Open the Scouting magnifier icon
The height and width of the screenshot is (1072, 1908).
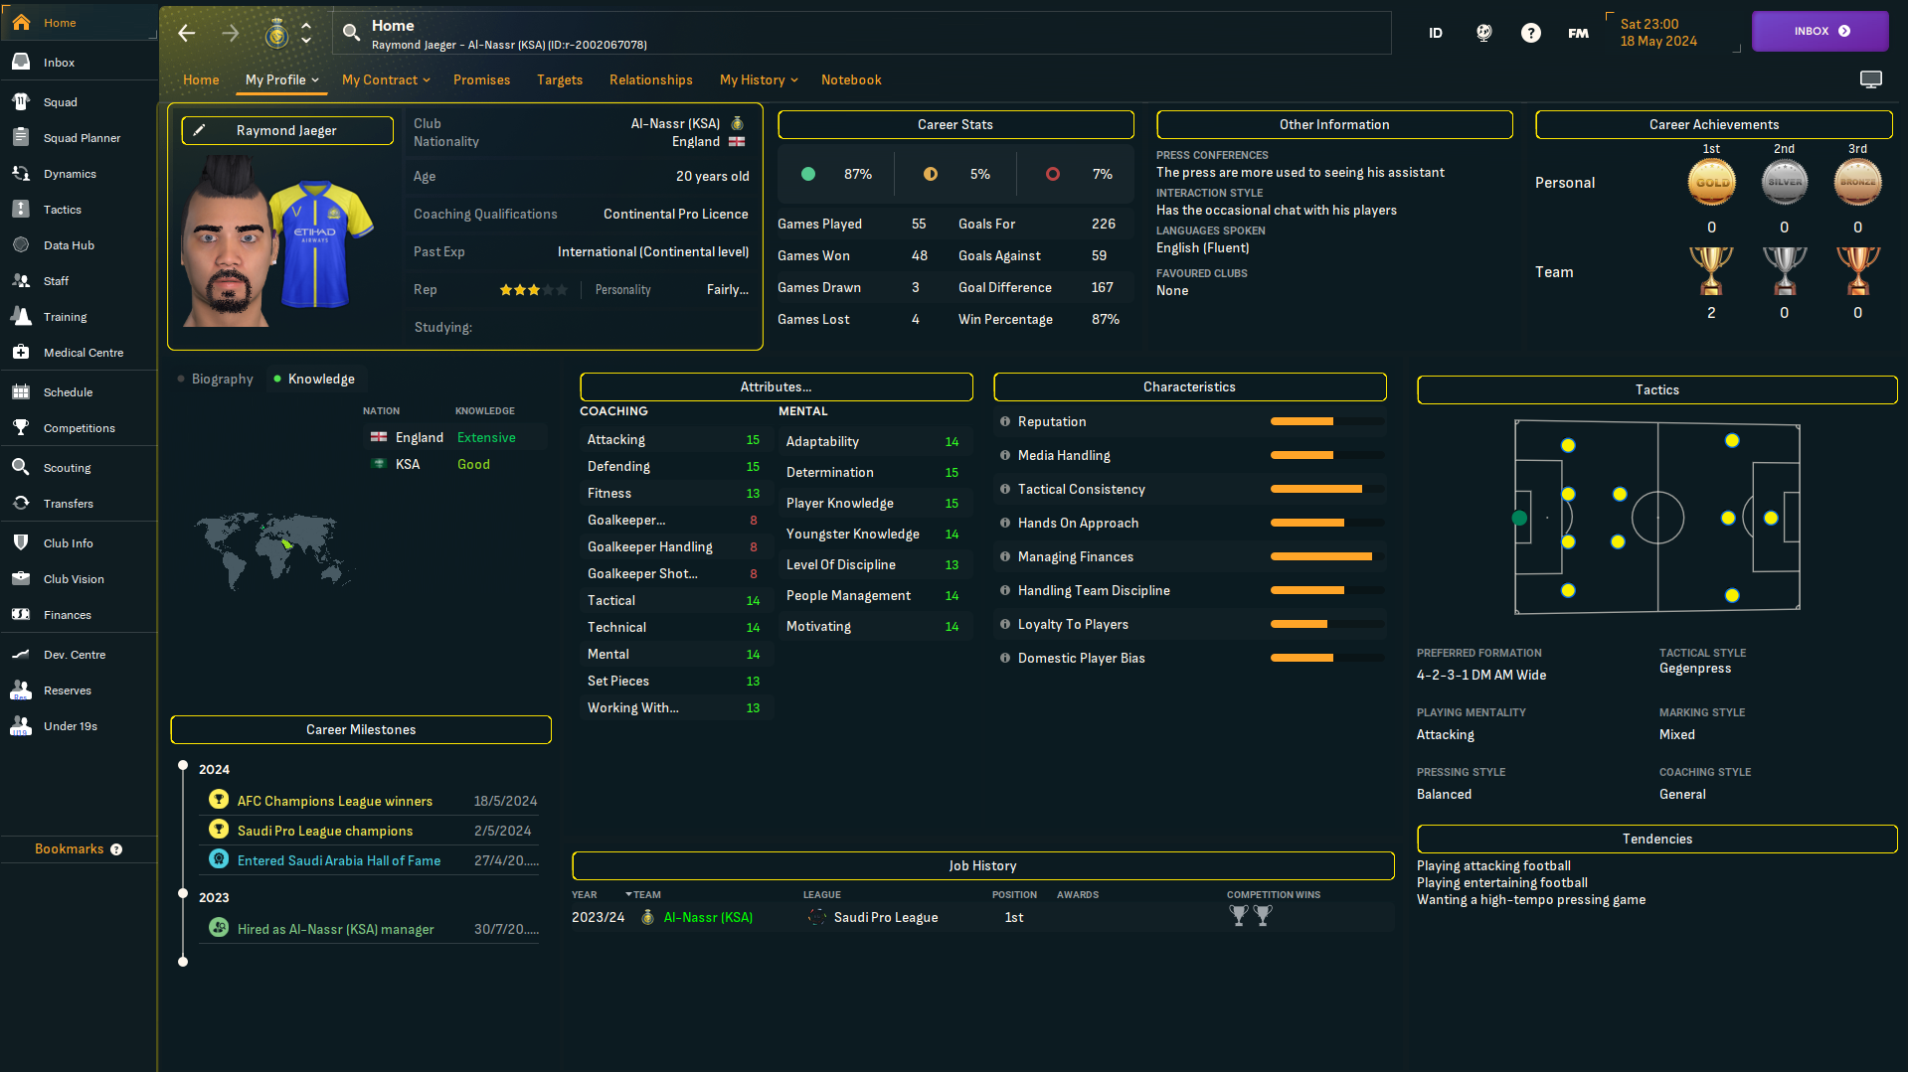pyautogui.click(x=21, y=467)
